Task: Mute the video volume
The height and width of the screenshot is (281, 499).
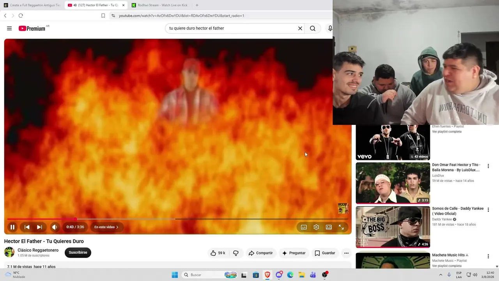Action: point(55,227)
